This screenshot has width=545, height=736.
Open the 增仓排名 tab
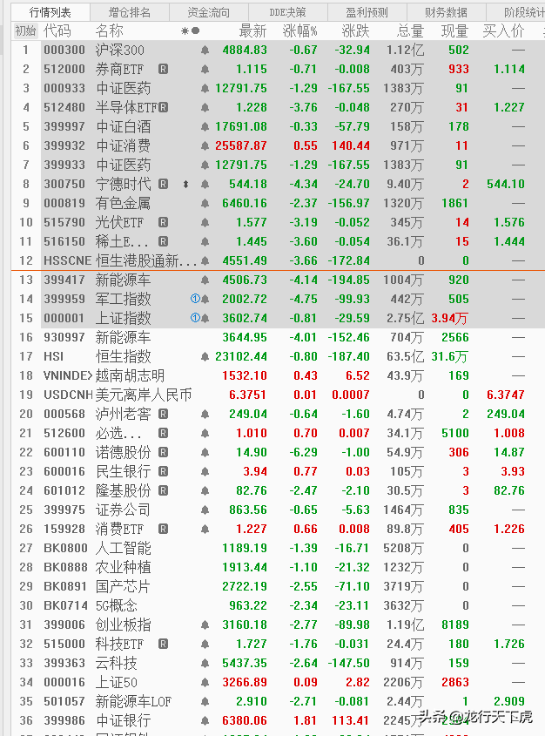click(x=130, y=12)
